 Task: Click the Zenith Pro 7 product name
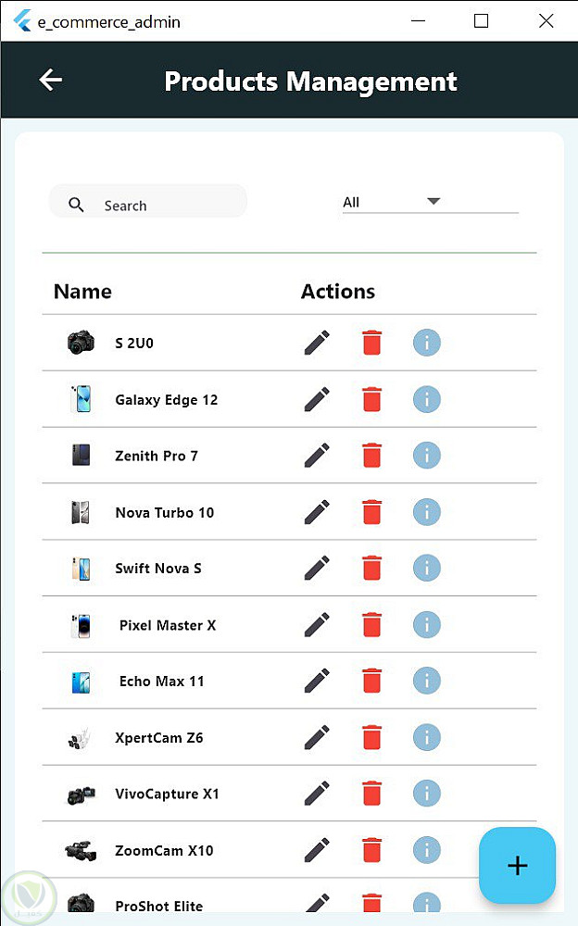[157, 456]
